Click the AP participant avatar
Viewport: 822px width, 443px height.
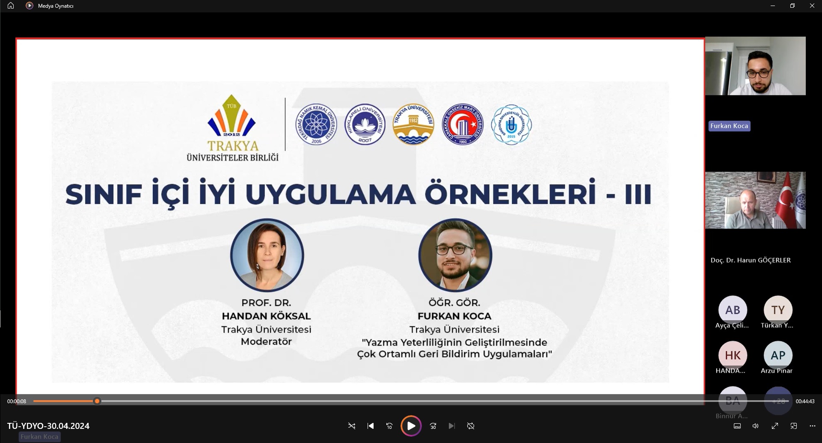[778, 355]
